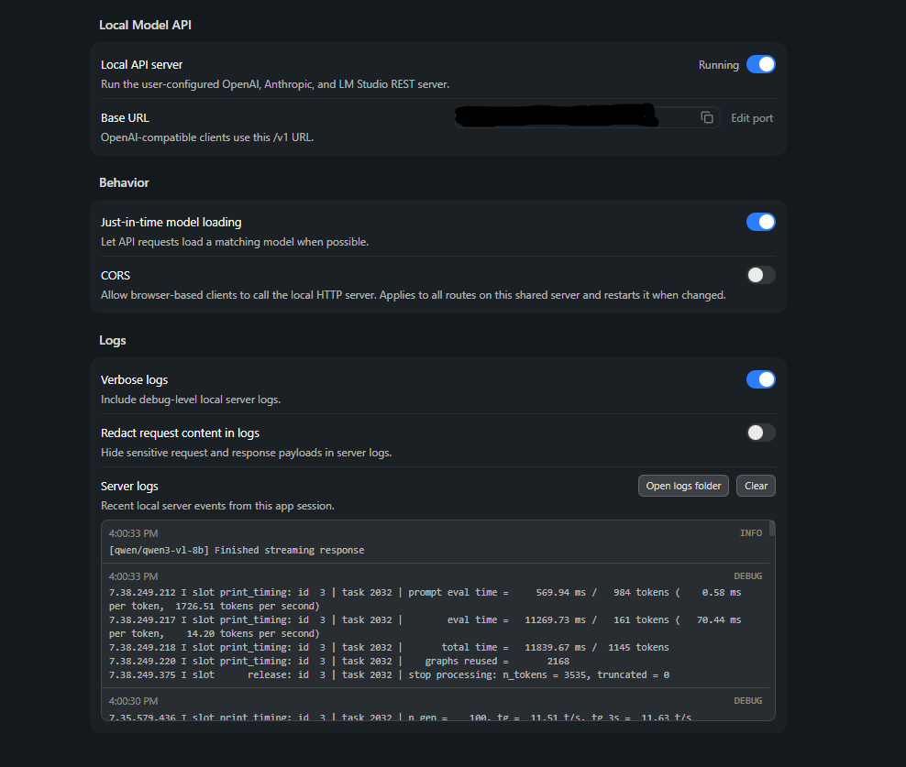Click the 'prompt eval time' log line
This screenshot has height=767, width=906.
pyautogui.click(x=425, y=599)
